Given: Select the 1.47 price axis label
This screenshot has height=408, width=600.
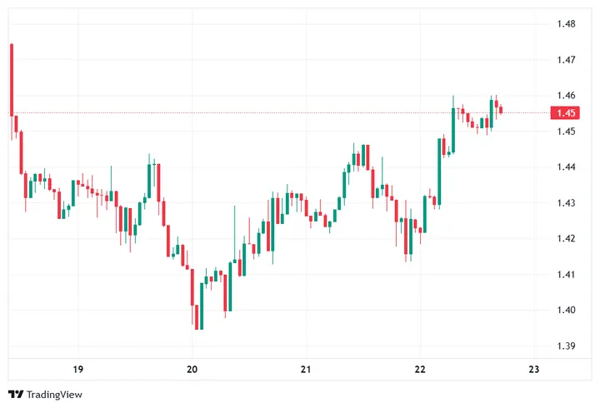Looking at the screenshot, I should pyautogui.click(x=567, y=60).
